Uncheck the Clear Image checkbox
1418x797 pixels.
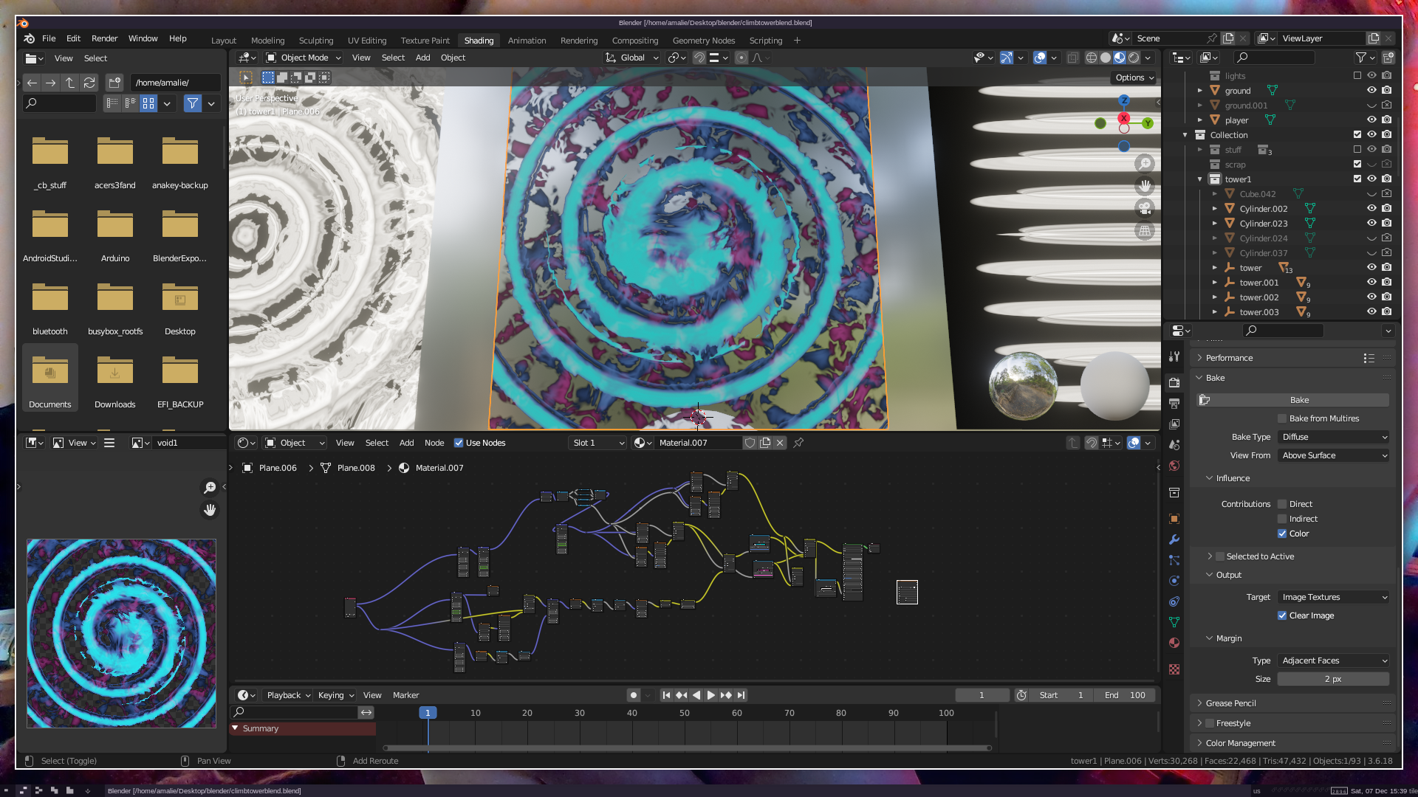(1282, 615)
